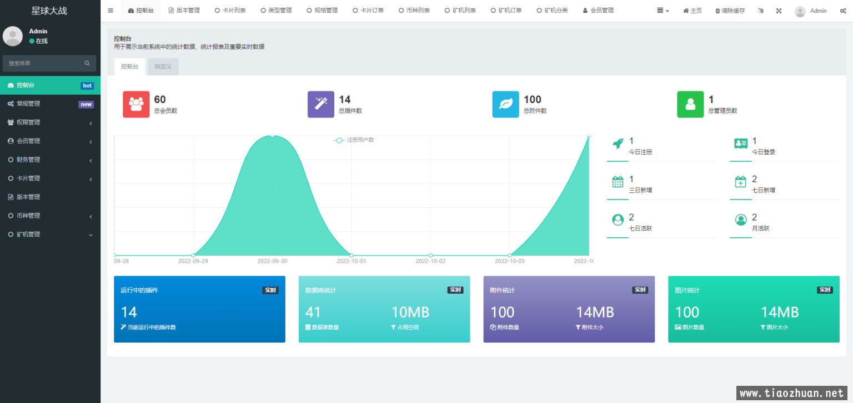Click the user circle icon for 七日活跃

[x=618, y=220]
